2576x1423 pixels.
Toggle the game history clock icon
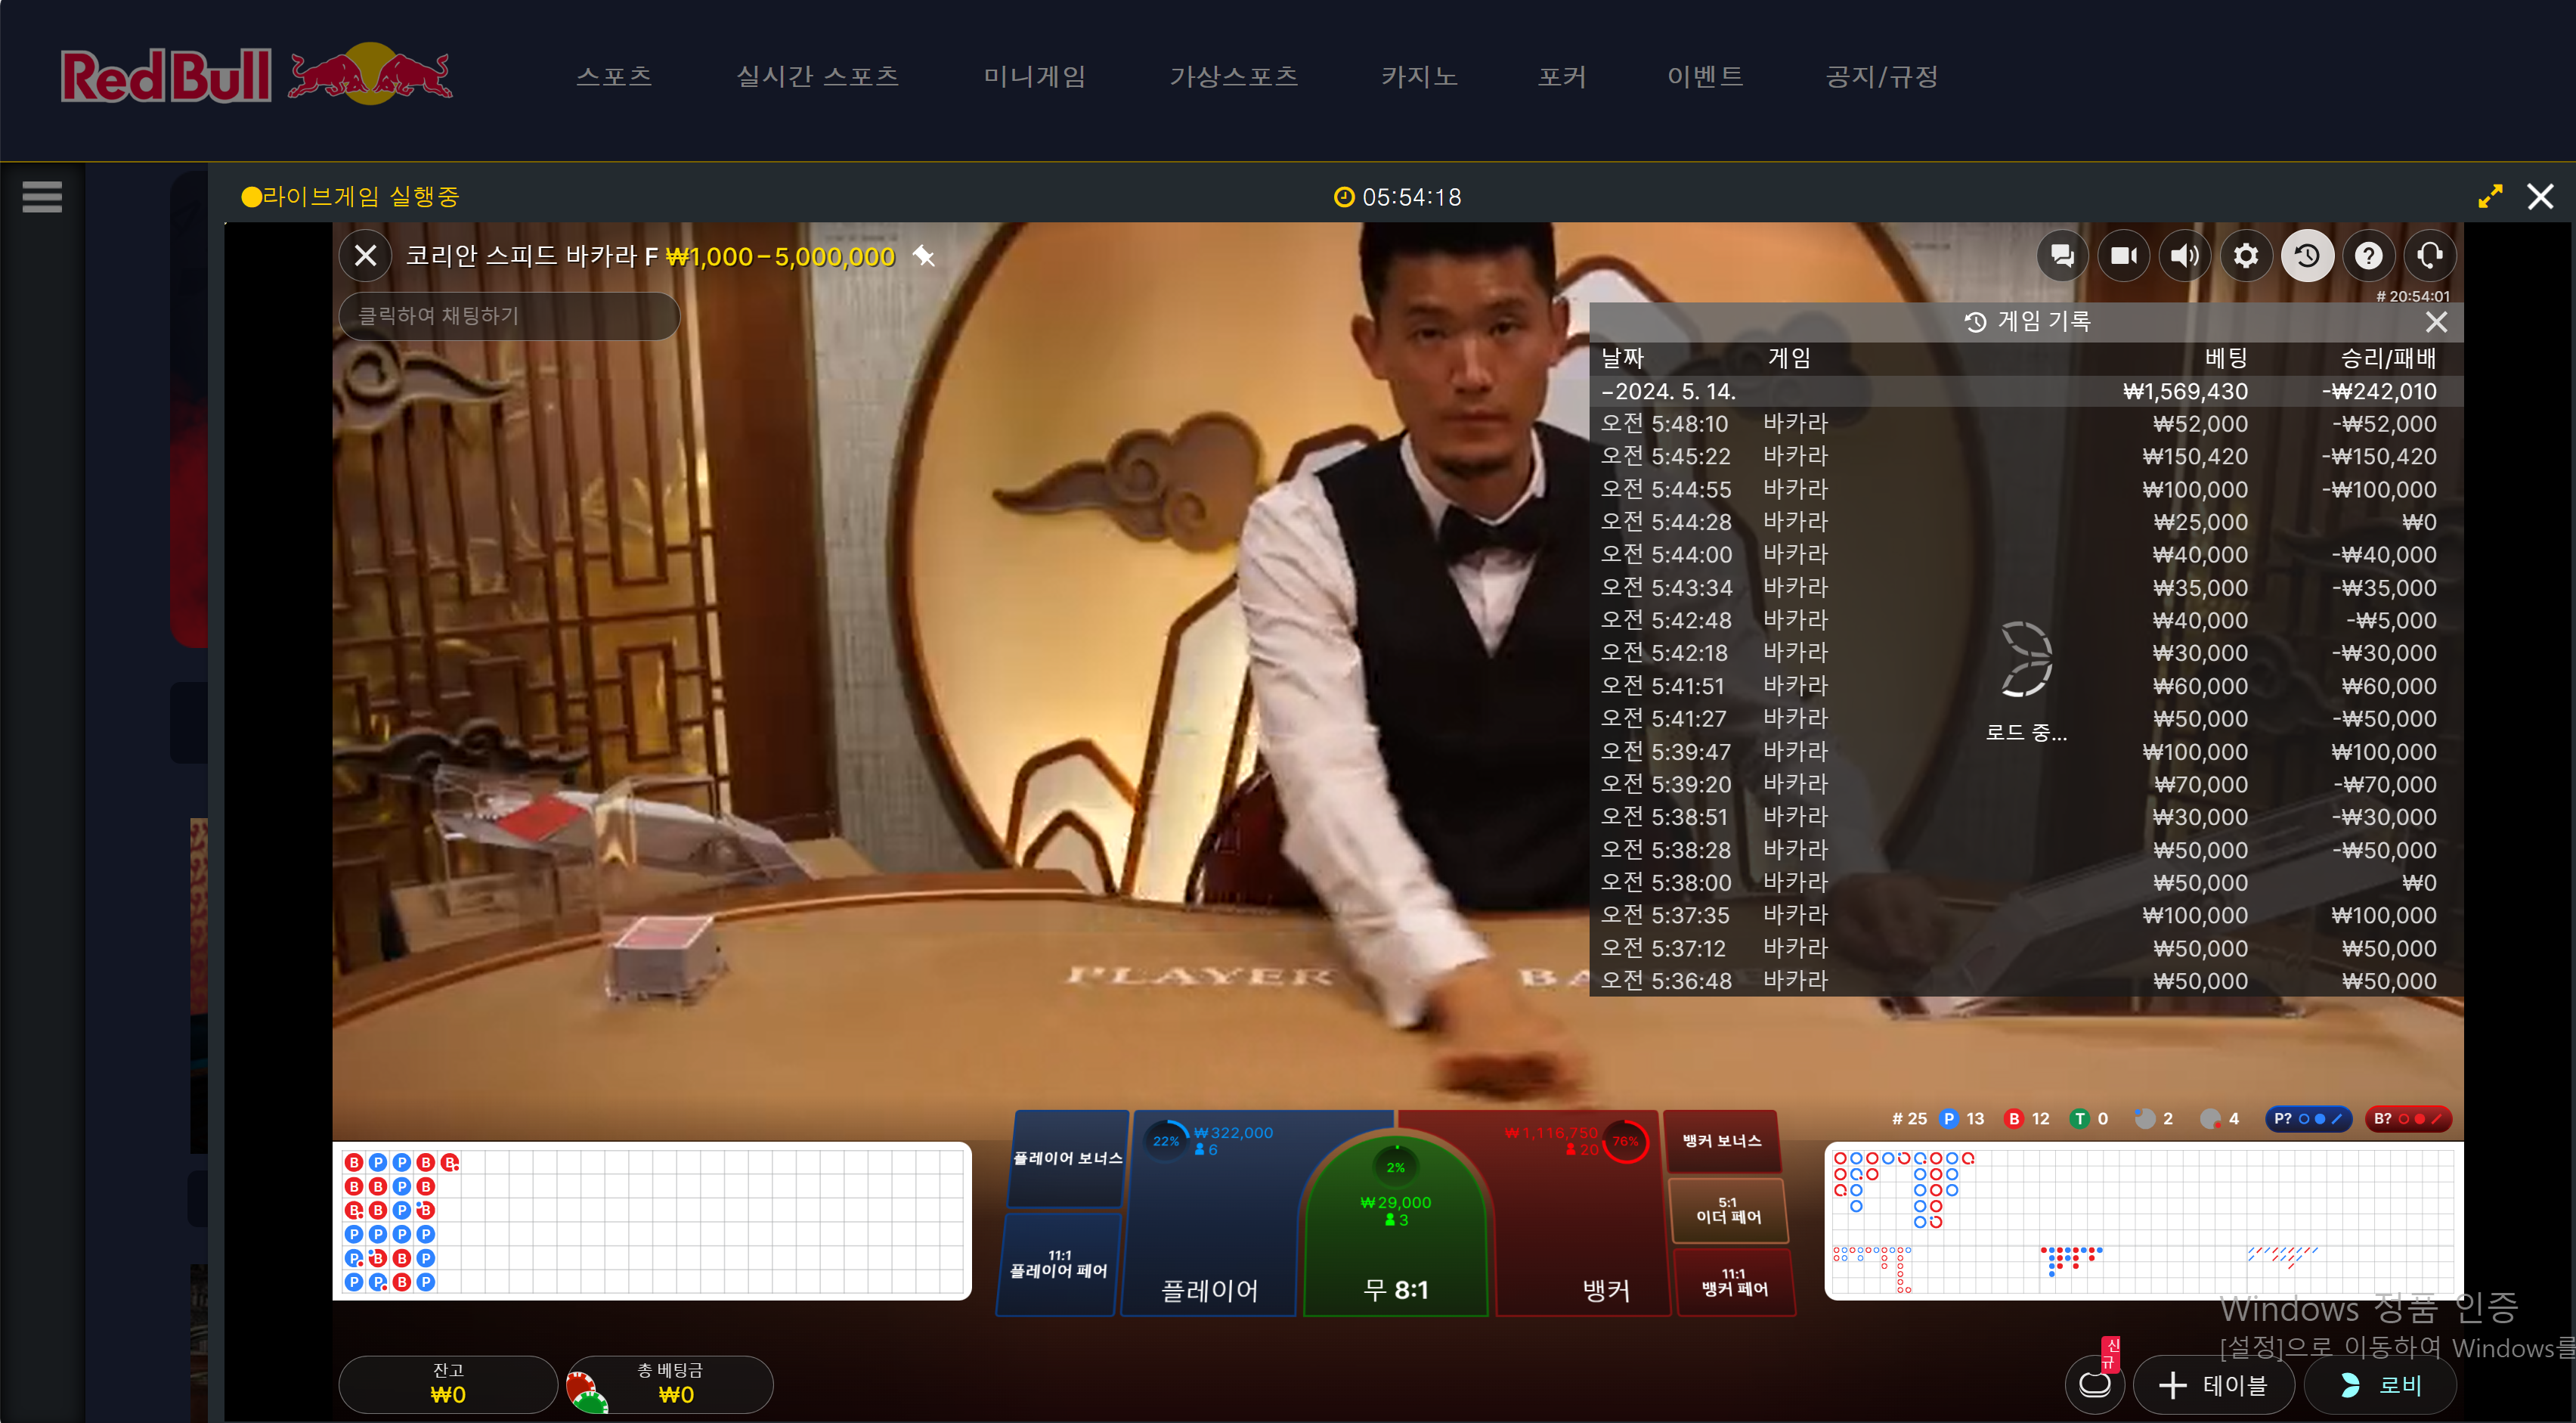coord(2307,256)
